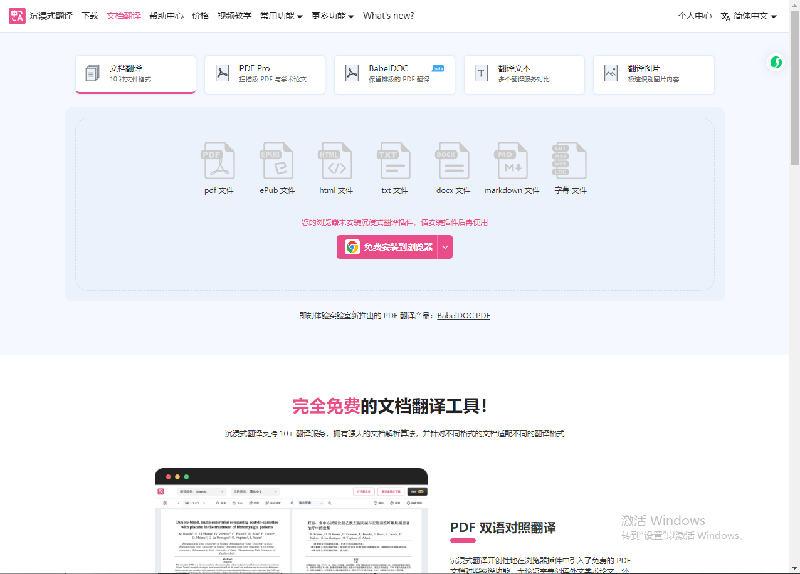Image resolution: width=800 pixels, height=574 pixels.
Task: Click the heading 完全免费的文档翻译工具!
Action: (389, 406)
